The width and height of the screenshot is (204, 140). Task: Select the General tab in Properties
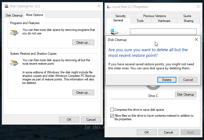(118, 20)
